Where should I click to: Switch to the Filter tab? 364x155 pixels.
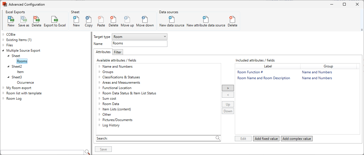[x=117, y=52]
